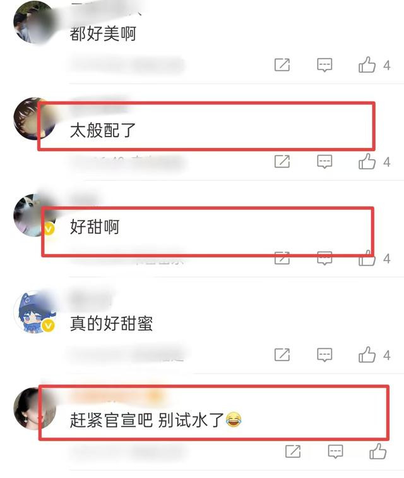
Task: Share the '赶紧官宣吧 别试水了' comment
Action: [x=293, y=451]
